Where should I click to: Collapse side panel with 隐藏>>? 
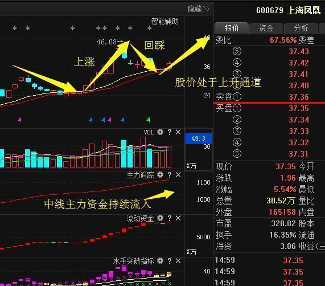tap(199, 9)
